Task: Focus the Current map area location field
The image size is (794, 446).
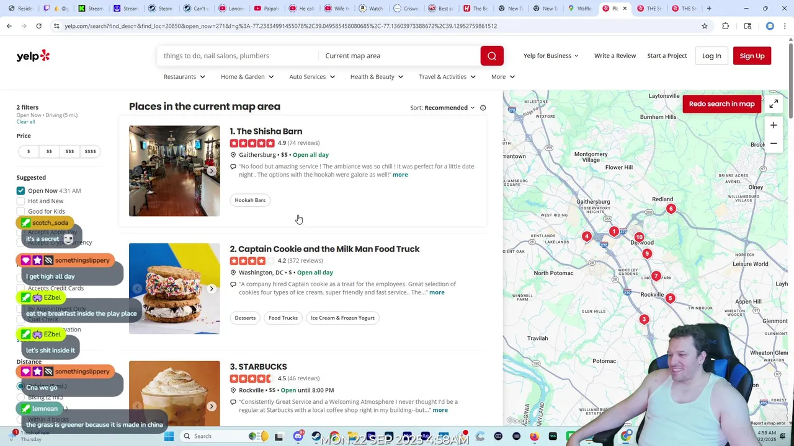Action: 399,56
